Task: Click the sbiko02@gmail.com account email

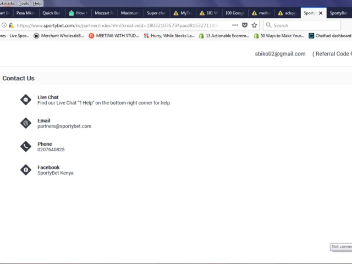Action: pos(280,54)
